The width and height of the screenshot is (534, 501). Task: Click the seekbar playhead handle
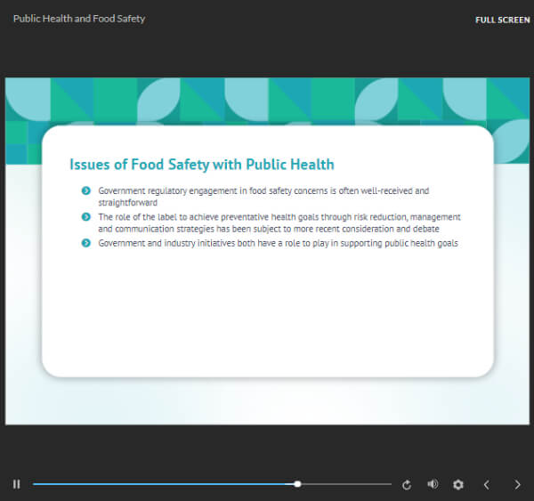pos(297,484)
